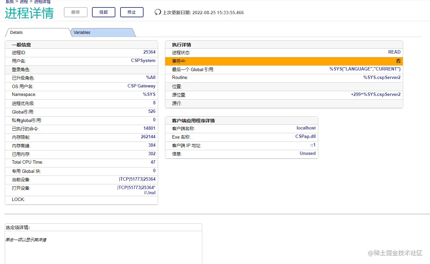The width and height of the screenshot is (430, 264).
Task: Click the 继续 (Resume) button
Action: (76, 12)
